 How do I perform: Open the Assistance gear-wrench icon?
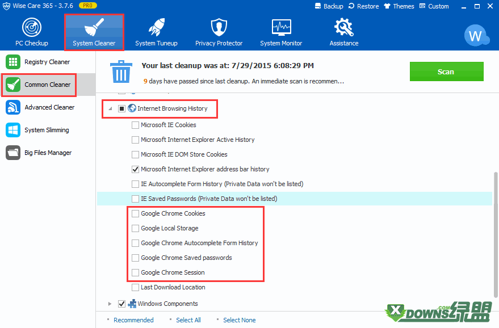point(343,27)
